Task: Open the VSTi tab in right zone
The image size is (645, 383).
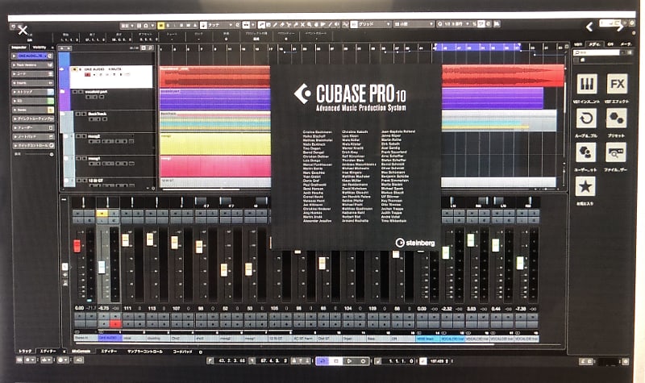Action: pyautogui.click(x=578, y=44)
